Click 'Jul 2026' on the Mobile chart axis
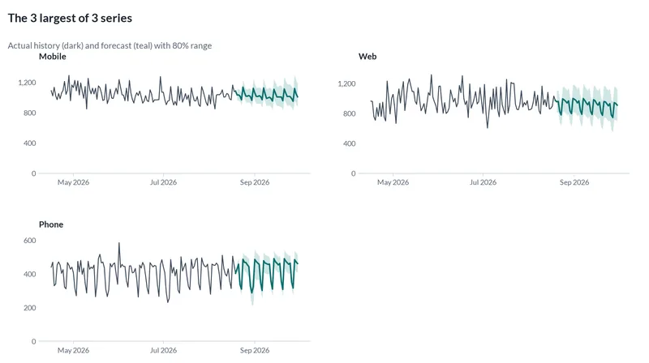This screenshot has height=363, width=649. tap(163, 182)
